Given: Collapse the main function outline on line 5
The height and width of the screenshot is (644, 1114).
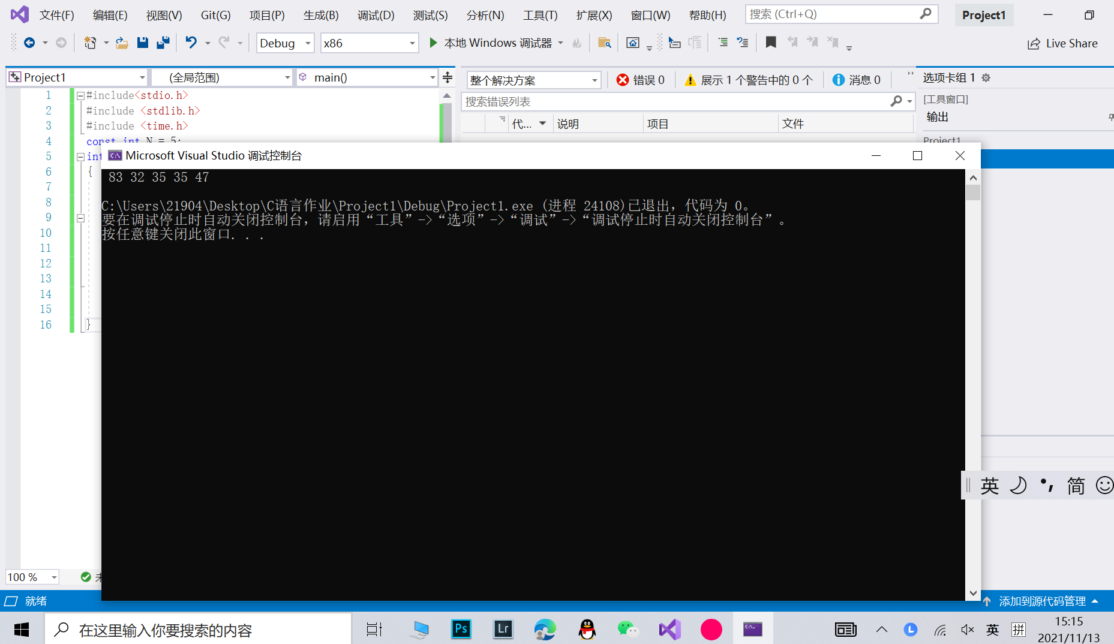Looking at the screenshot, I should [x=80, y=157].
